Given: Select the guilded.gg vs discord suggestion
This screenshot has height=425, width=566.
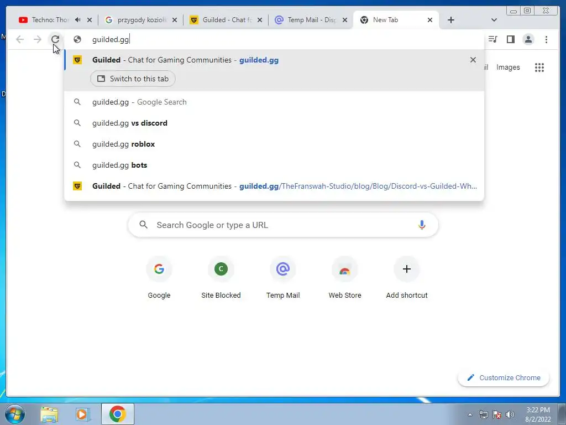Looking at the screenshot, I should coord(274,123).
